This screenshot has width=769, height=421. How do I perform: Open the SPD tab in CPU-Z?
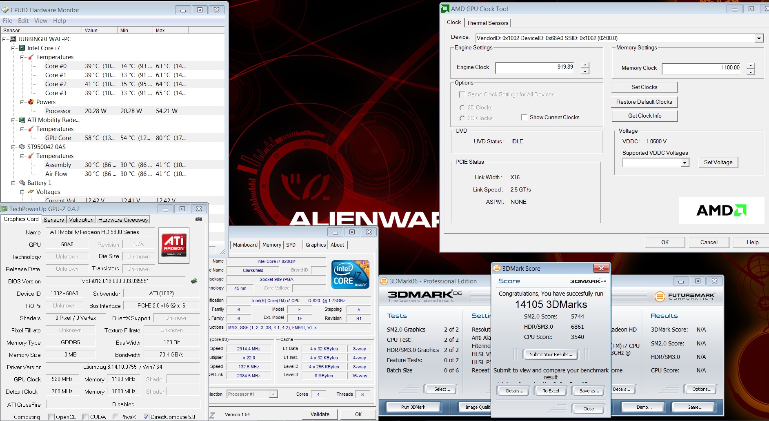point(291,245)
